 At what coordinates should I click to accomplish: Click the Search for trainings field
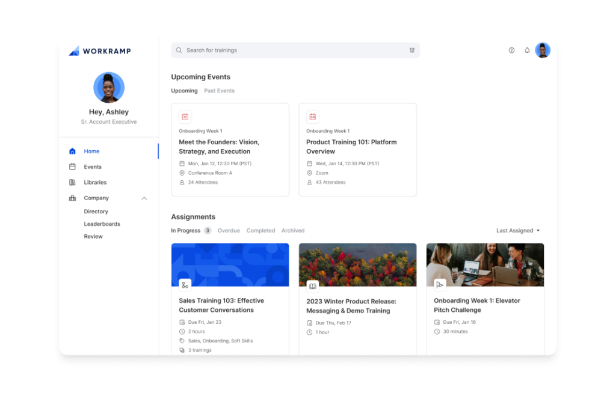coord(295,50)
